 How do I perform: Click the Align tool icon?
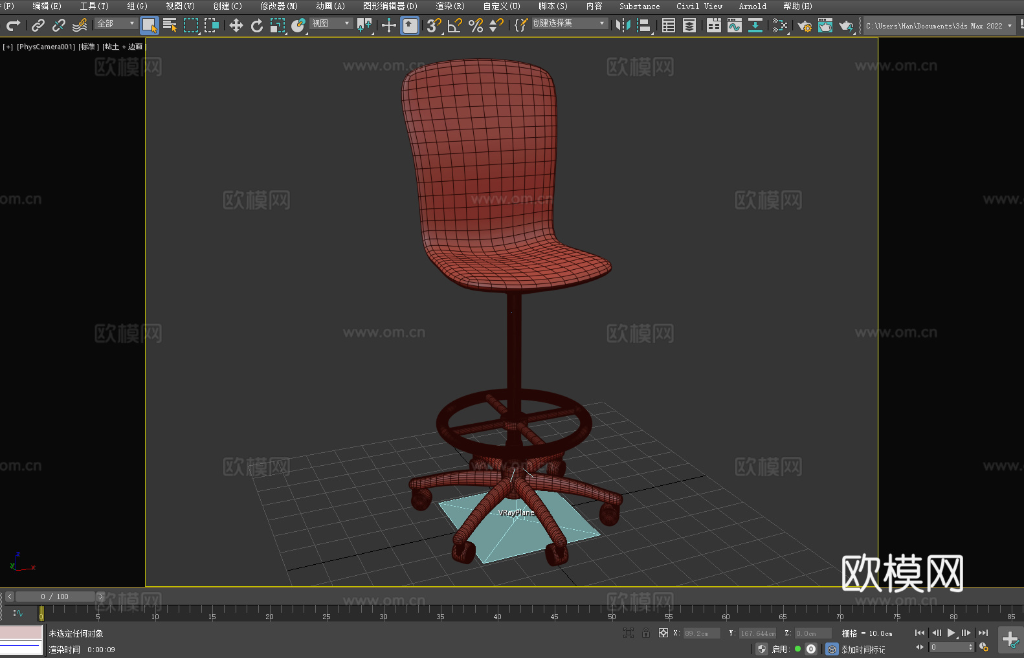(644, 25)
